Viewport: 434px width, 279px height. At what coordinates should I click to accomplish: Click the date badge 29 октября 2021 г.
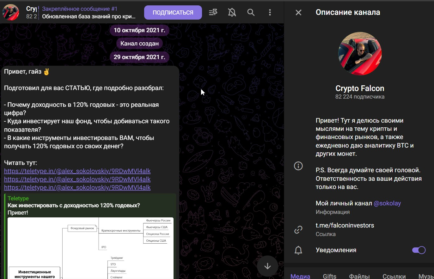139,57
